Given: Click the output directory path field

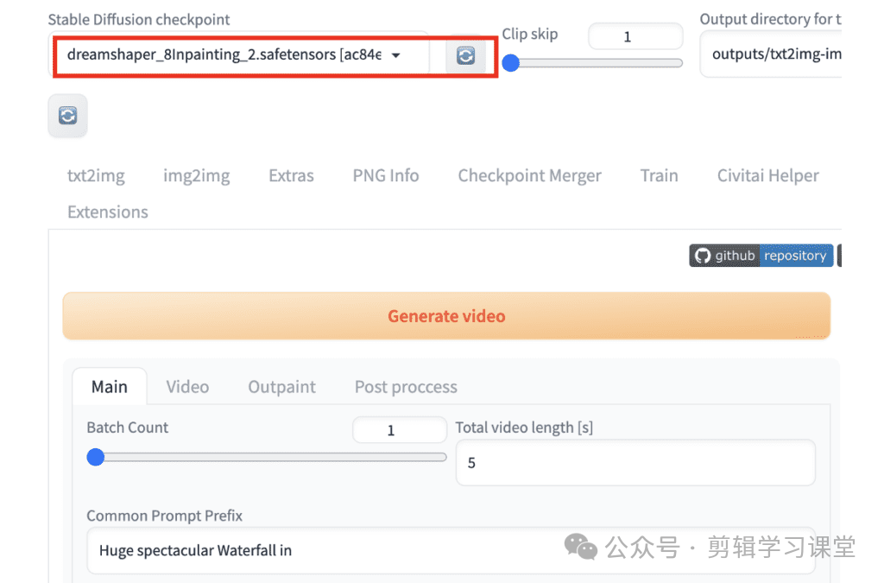Looking at the screenshot, I should [771, 54].
